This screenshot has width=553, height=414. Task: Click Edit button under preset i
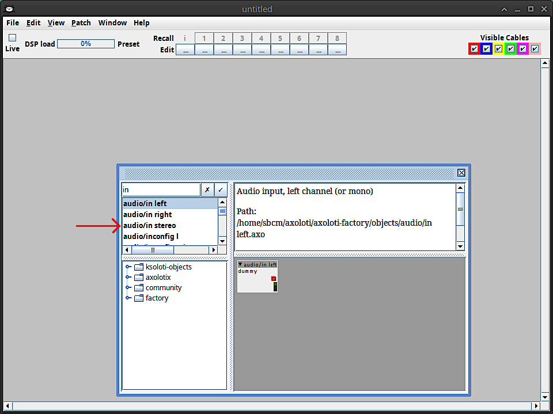pos(185,50)
